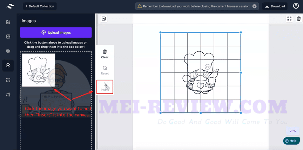Click the bottom-left selection handle
303x150 pixels.
click(x=161, y=113)
